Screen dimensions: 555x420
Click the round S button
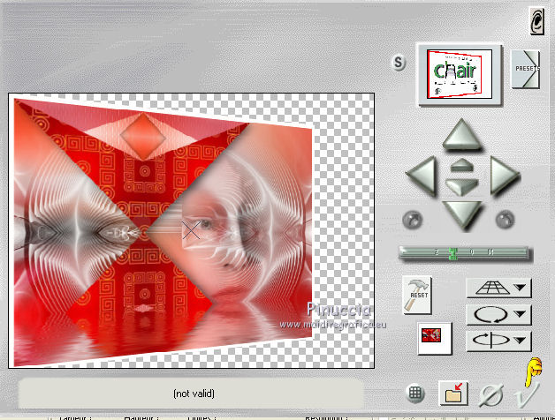[399, 63]
